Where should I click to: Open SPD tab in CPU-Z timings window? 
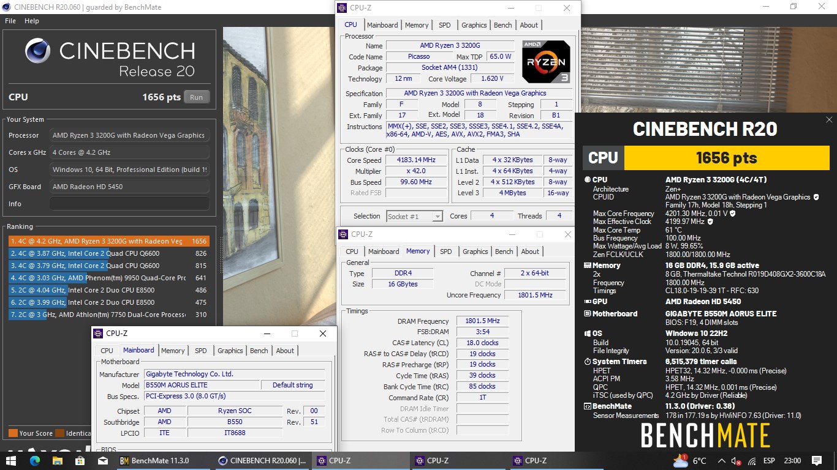pyautogui.click(x=446, y=252)
